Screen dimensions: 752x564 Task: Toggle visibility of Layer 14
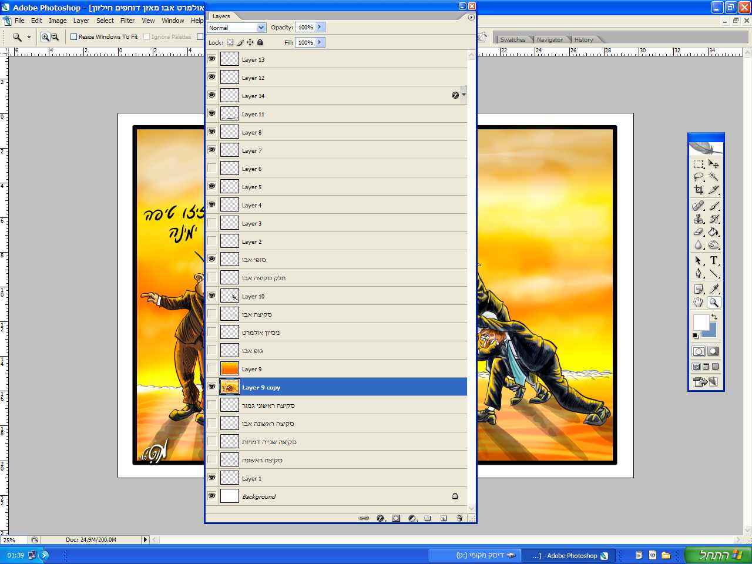[212, 95]
